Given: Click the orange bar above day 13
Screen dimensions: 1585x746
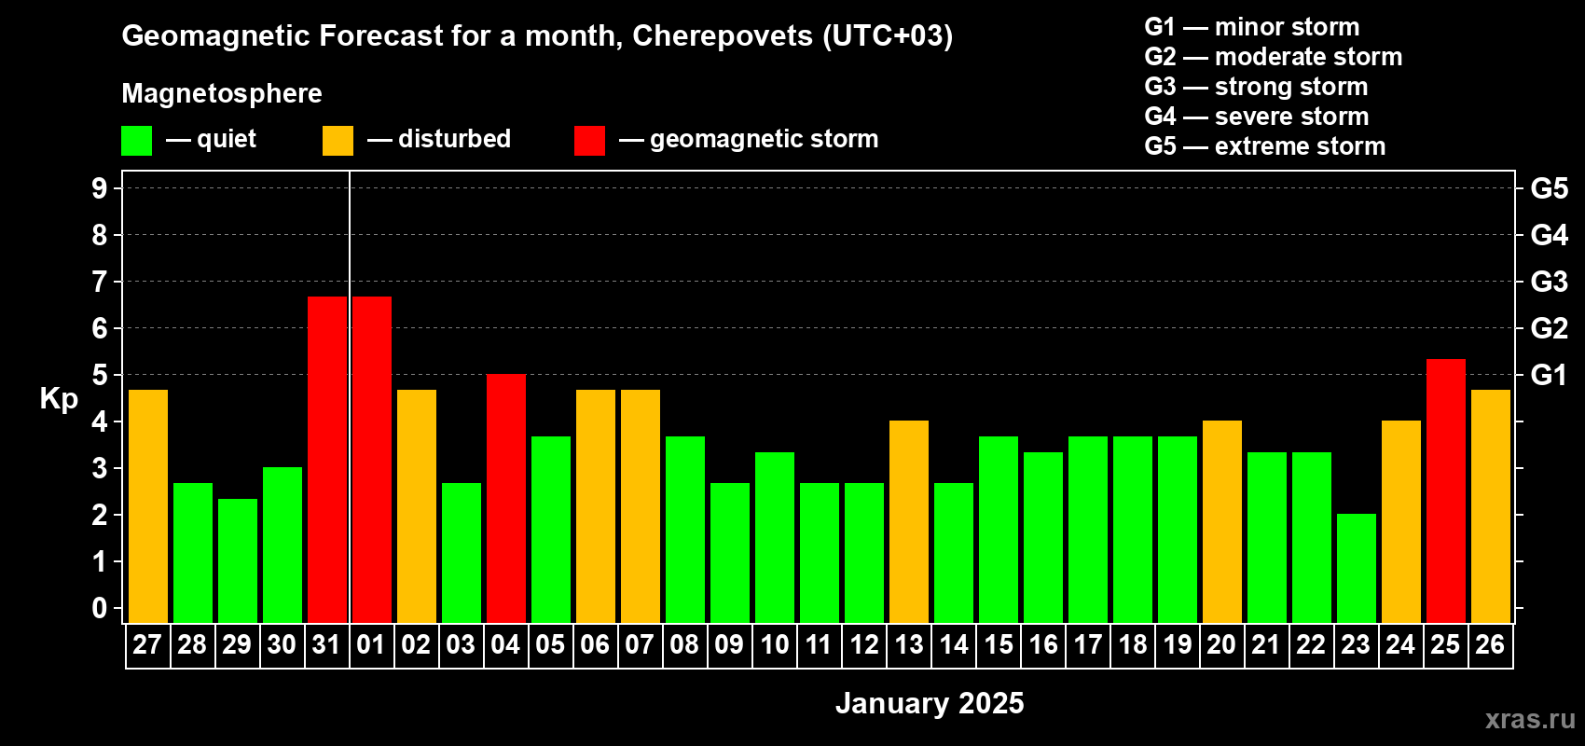Looking at the screenshot, I should click(x=909, y=522).
